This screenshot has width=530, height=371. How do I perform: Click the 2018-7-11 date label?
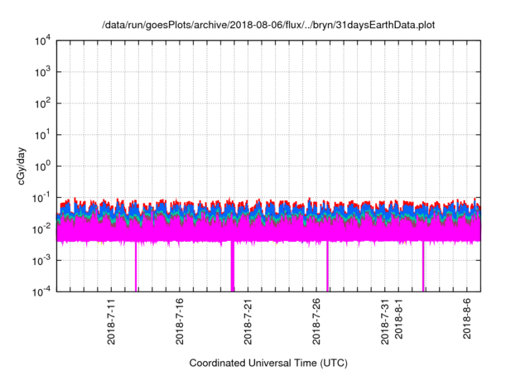[111, 321]
